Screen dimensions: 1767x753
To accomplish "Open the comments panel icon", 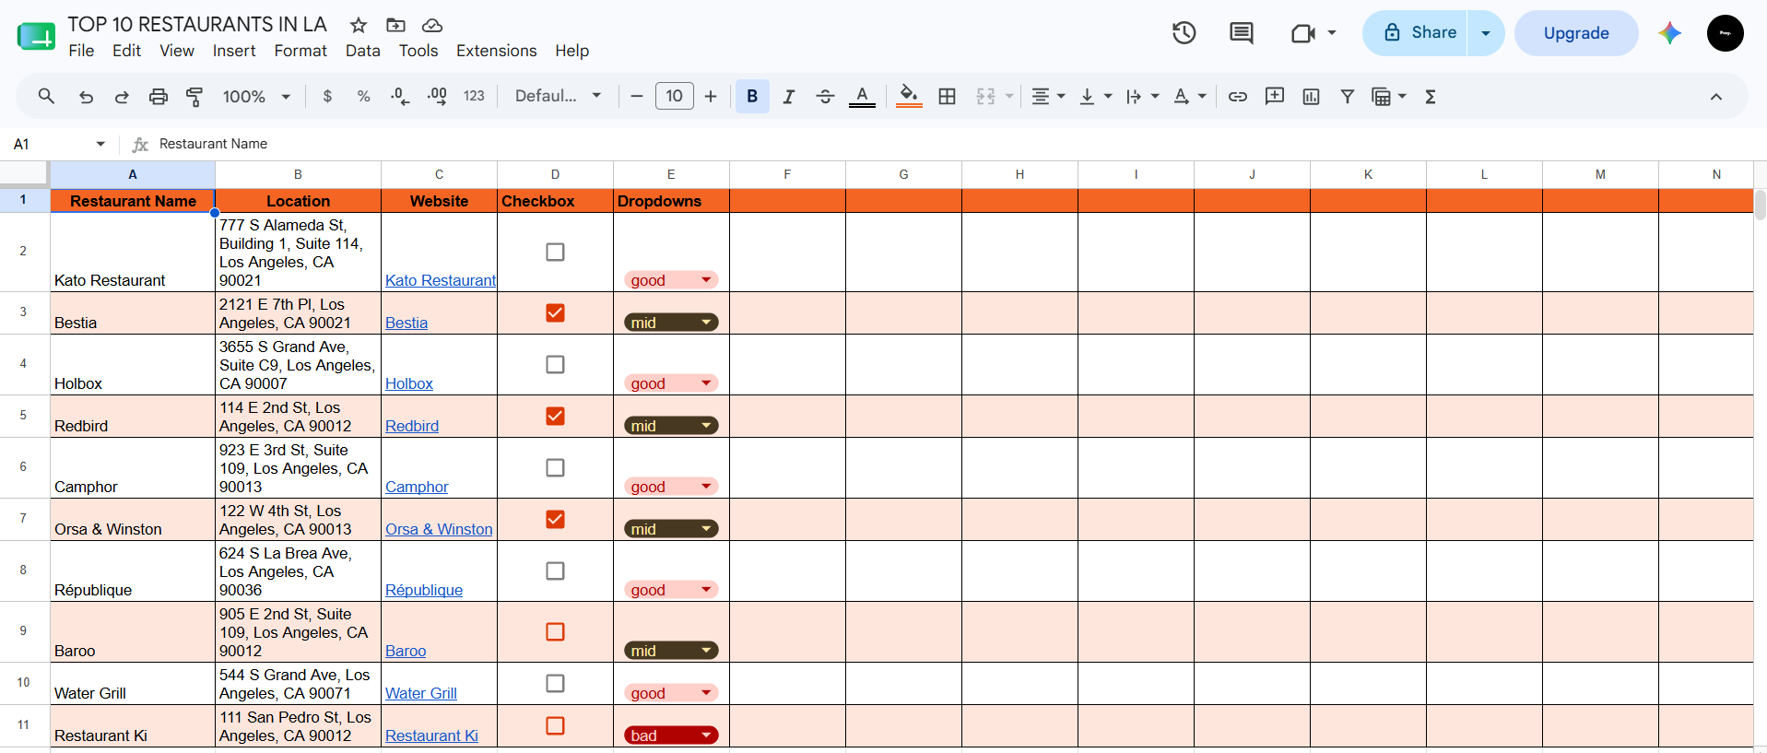I will click(x=1242, y=33).
